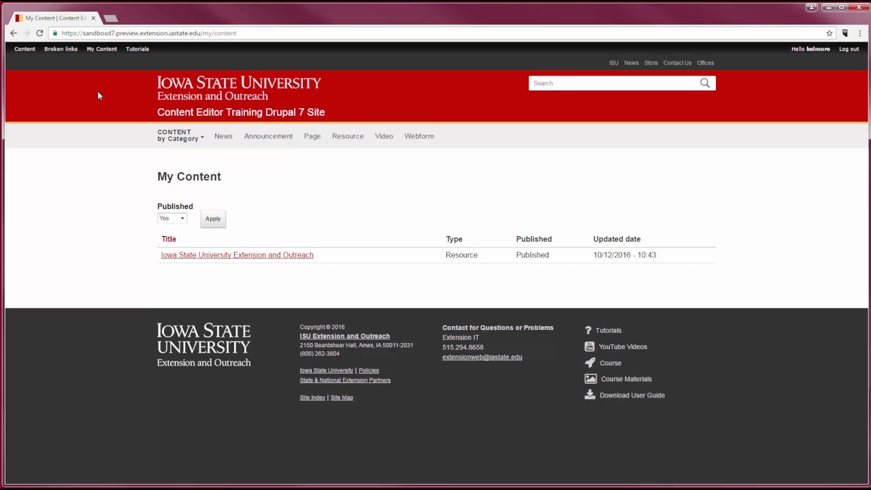Expand Content by Category menu
871x490 pixels.
[x=180, y=135]
